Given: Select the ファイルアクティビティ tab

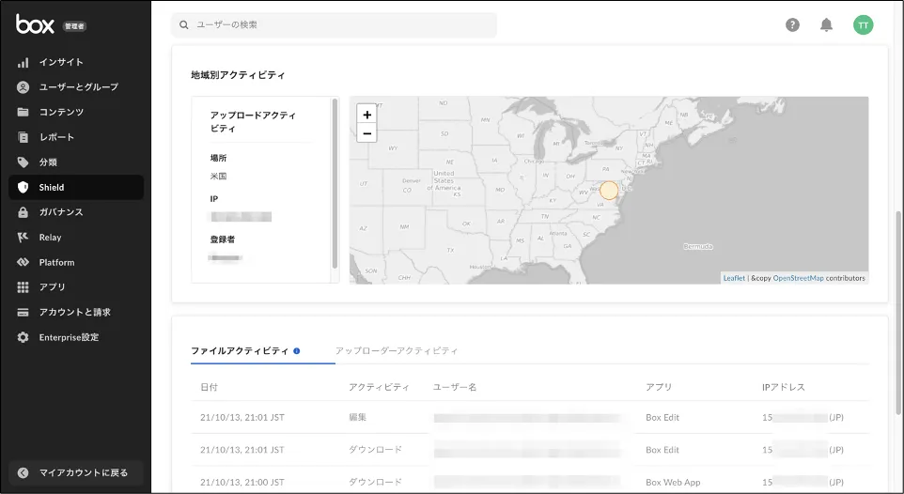Looking at the screenshot, I should 240,350.
